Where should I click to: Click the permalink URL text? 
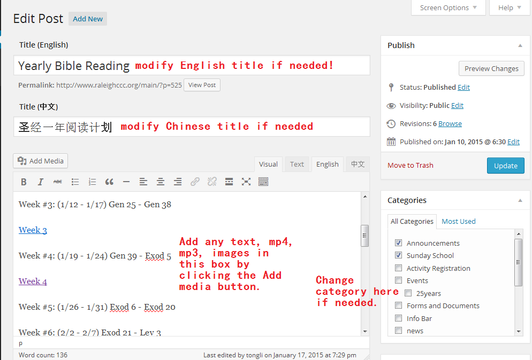(x=119, y=85)
